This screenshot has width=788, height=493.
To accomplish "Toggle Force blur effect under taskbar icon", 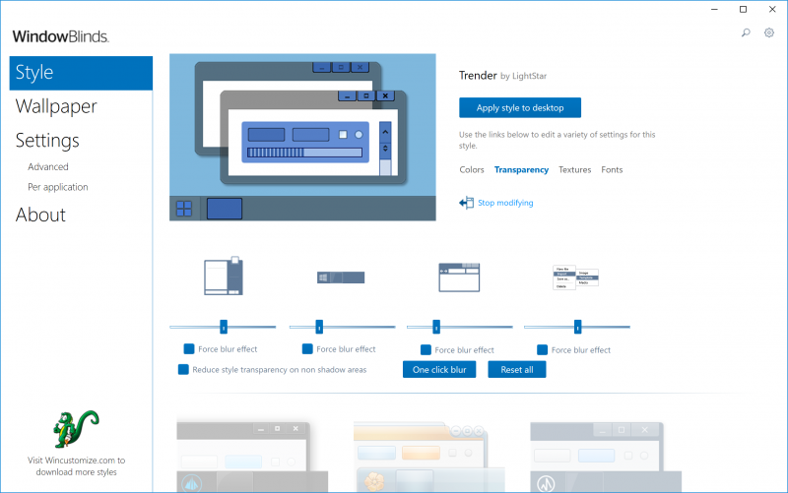I will 307,348.
